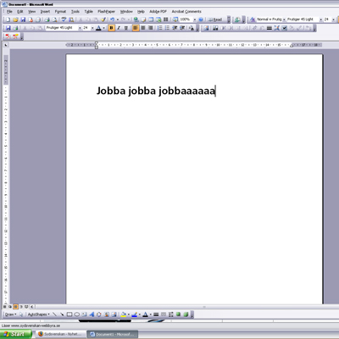Toggle numbered list
Screen dimensions: 339x339
(160, 28)
